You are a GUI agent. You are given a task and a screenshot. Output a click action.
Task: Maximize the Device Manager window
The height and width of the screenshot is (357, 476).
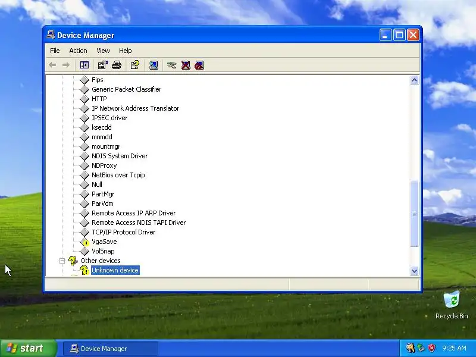tap(399, 35)
